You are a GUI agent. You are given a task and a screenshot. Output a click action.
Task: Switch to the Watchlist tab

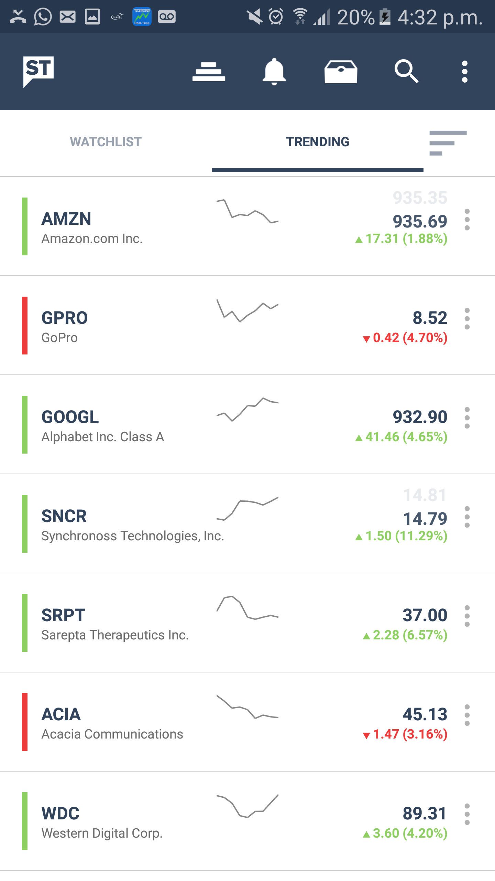(x=106, y=142)
